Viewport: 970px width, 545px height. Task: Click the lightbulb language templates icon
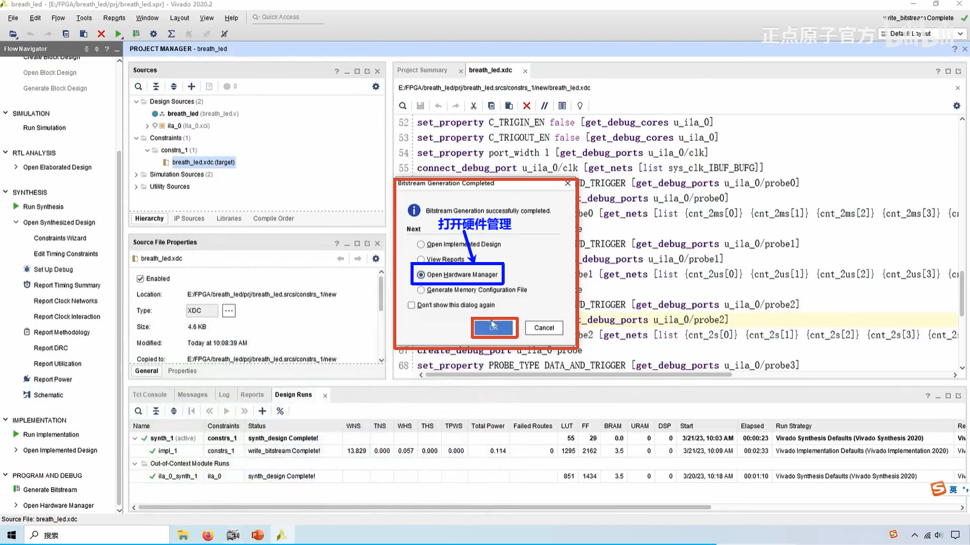tap(580, 106)
